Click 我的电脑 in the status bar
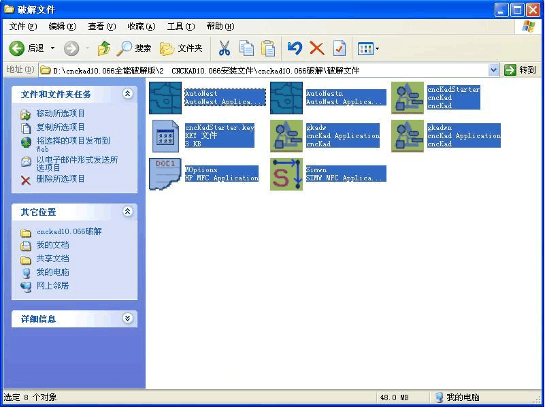The width and height of the screenshot is (545, 407). pyautogui.click(x=463, y=397)
